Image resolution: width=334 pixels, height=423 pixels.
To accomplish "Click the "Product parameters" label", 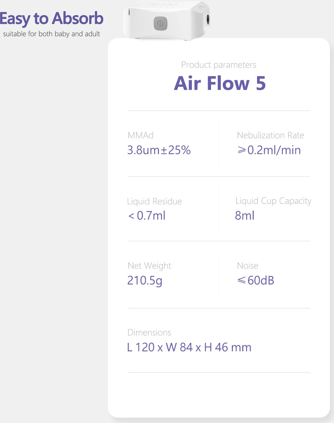I will (x=218, y=65).
